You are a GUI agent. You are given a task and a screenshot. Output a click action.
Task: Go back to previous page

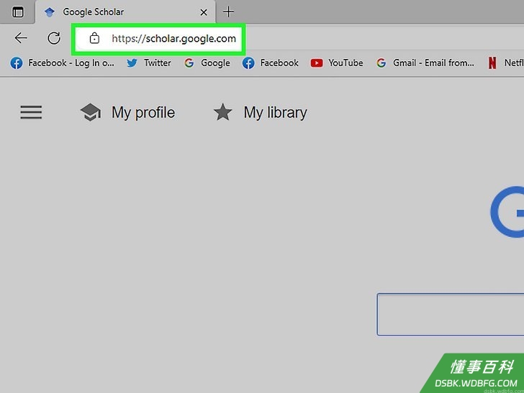(21, 38)
